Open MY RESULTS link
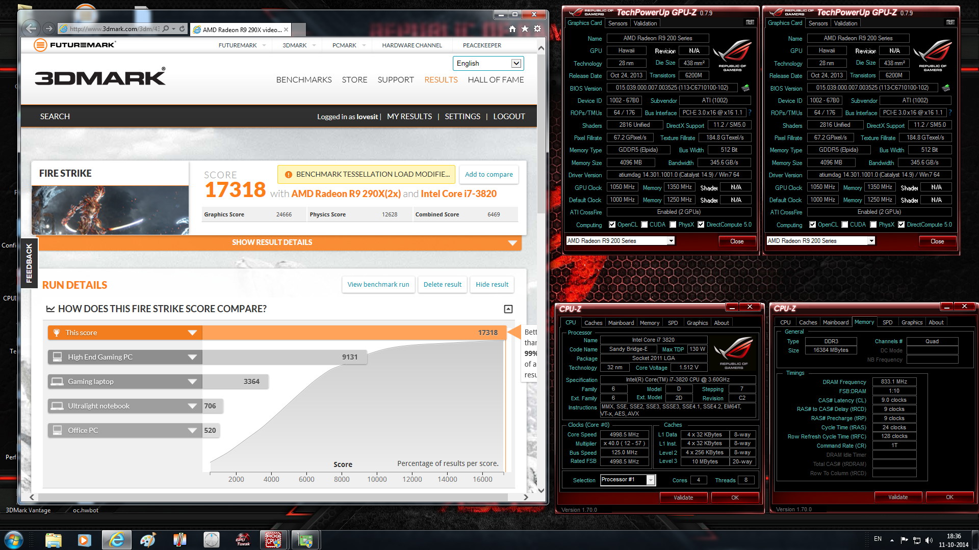This screenshot has height=550, width=979. (x=409, y=117)
